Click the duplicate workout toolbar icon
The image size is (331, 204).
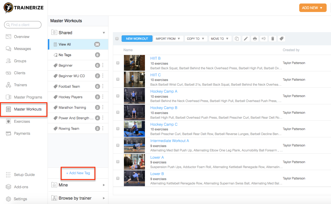click(x=237, y=39)
